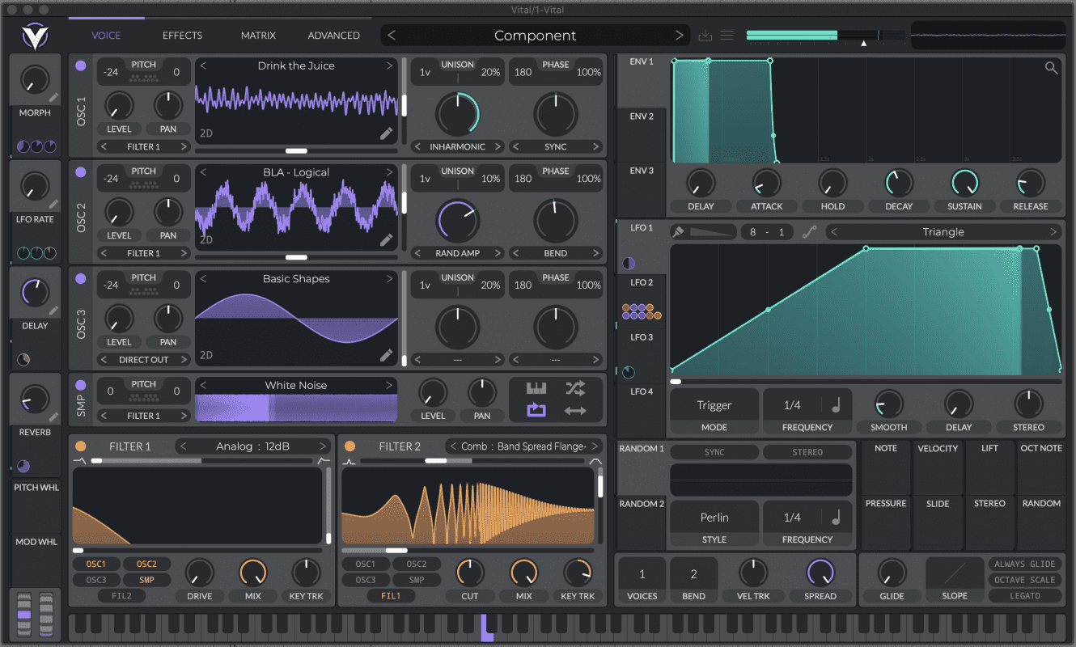Edit Delay macro with its pencil icon
The image size is (1076, 647).
point(53,311)
